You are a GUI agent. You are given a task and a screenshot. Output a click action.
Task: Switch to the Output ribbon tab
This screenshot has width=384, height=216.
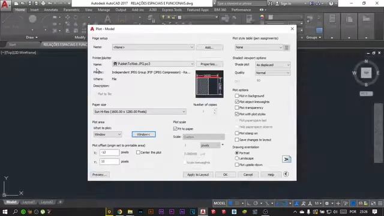tap(121, 10)
